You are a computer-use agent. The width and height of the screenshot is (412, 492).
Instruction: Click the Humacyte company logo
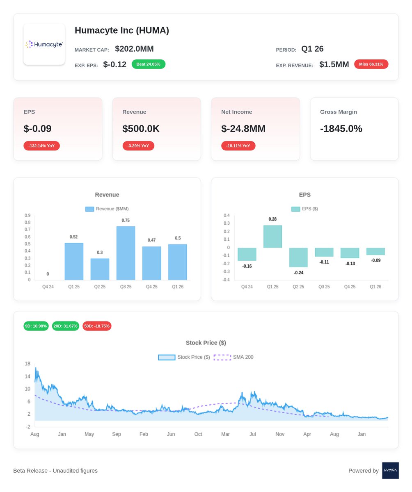point(44,44)
